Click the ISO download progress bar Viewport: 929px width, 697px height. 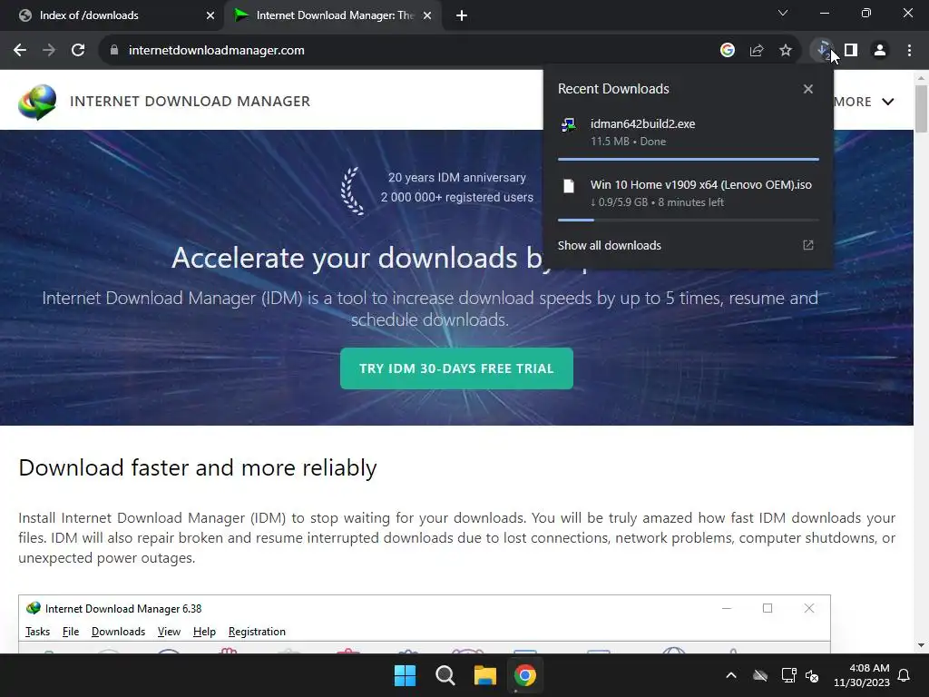click(x=688, y=220)
